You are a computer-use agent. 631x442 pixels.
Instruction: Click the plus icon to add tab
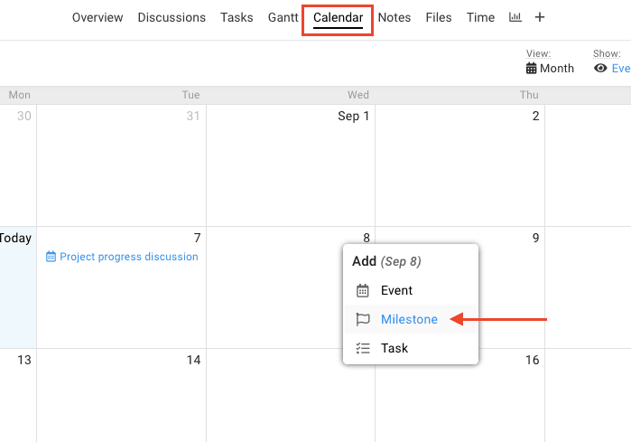tap(540, 17)
